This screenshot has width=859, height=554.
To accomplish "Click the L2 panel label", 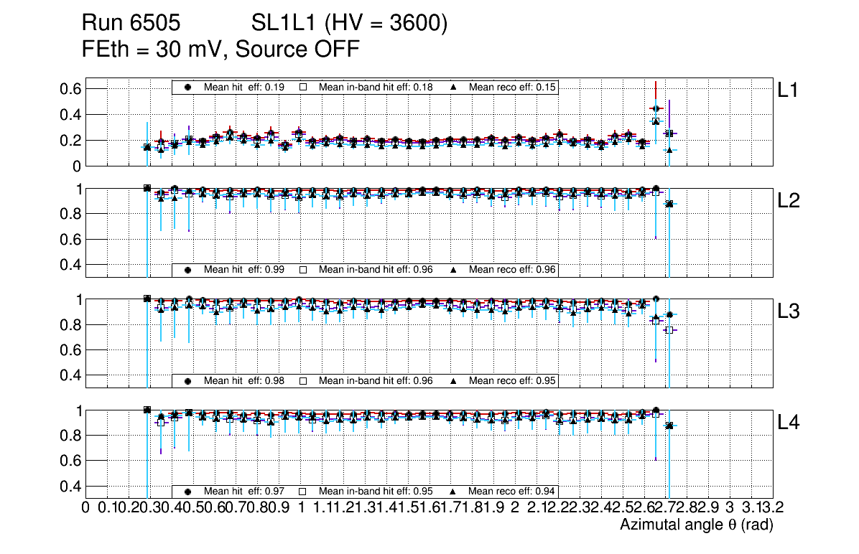I will coord(789,201).
